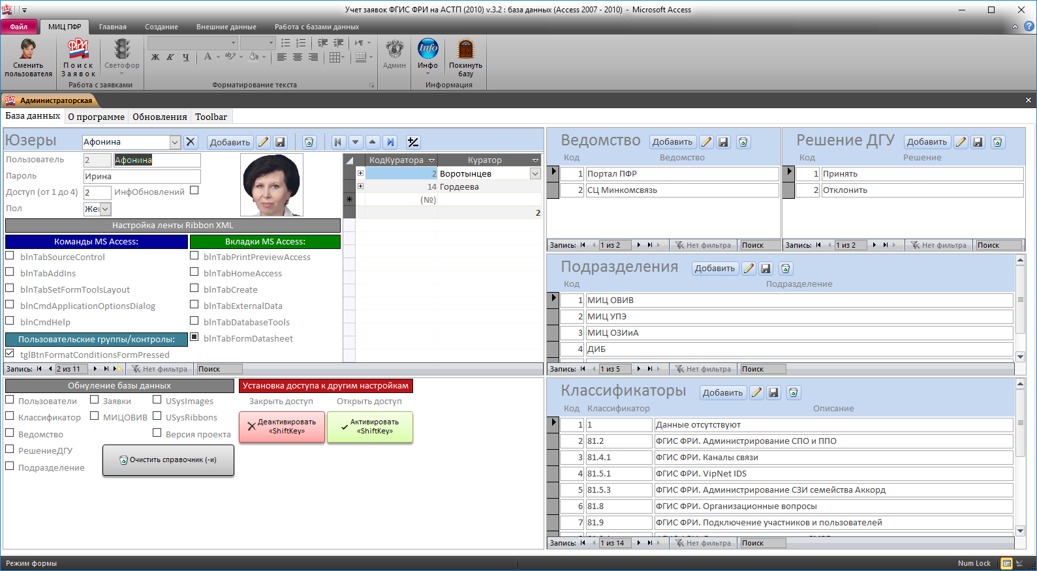Viewport: 1037px width, 571px height.
Task: Click the pencil edit icon in Ведомство panel
Action: tap(706, 142)
